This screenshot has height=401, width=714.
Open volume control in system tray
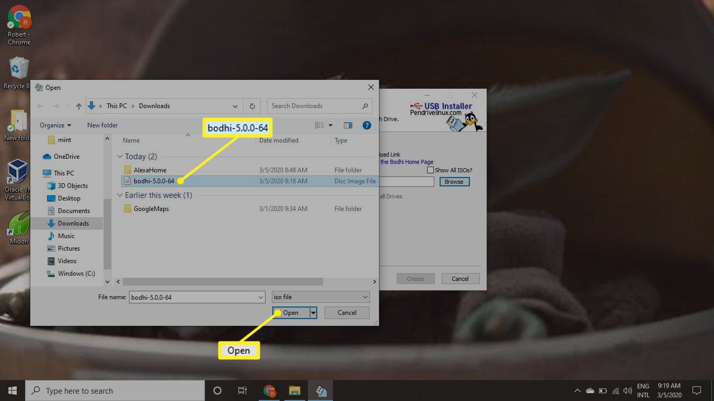coord(628,391)
